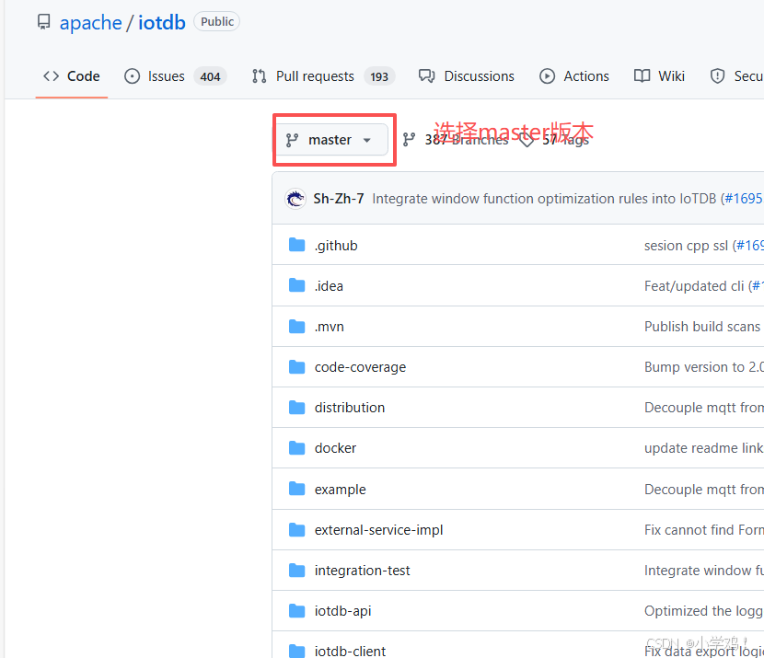Switch to the Code tab
The height and width of the screenshot is (658, 764).
72,76
